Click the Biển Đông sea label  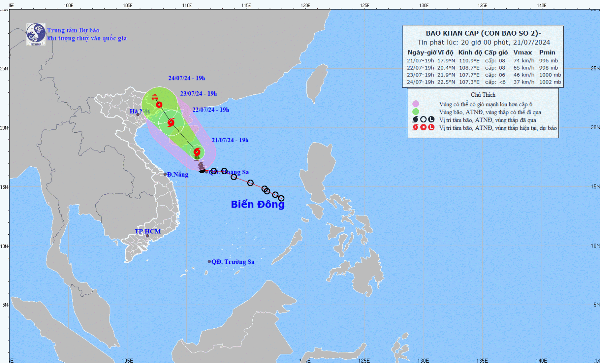(258, 204)
